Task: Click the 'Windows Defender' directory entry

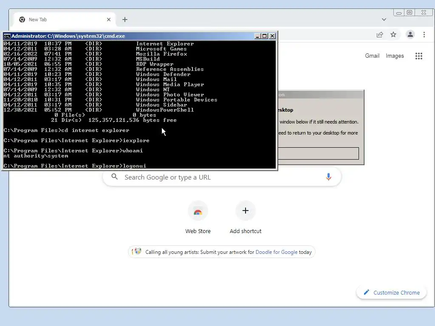Action: 163,74
